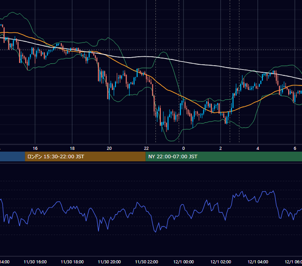Click the 18 hour label on price chart axis
This screenshot has width=302, height=266.
(x=72, y=149)
